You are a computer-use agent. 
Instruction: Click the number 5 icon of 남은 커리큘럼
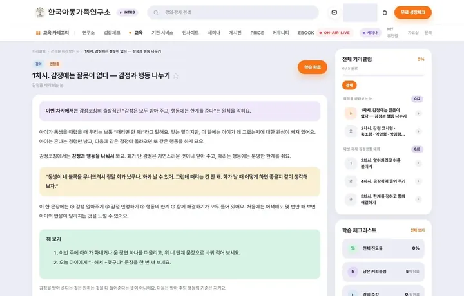[x=353, y=271]
